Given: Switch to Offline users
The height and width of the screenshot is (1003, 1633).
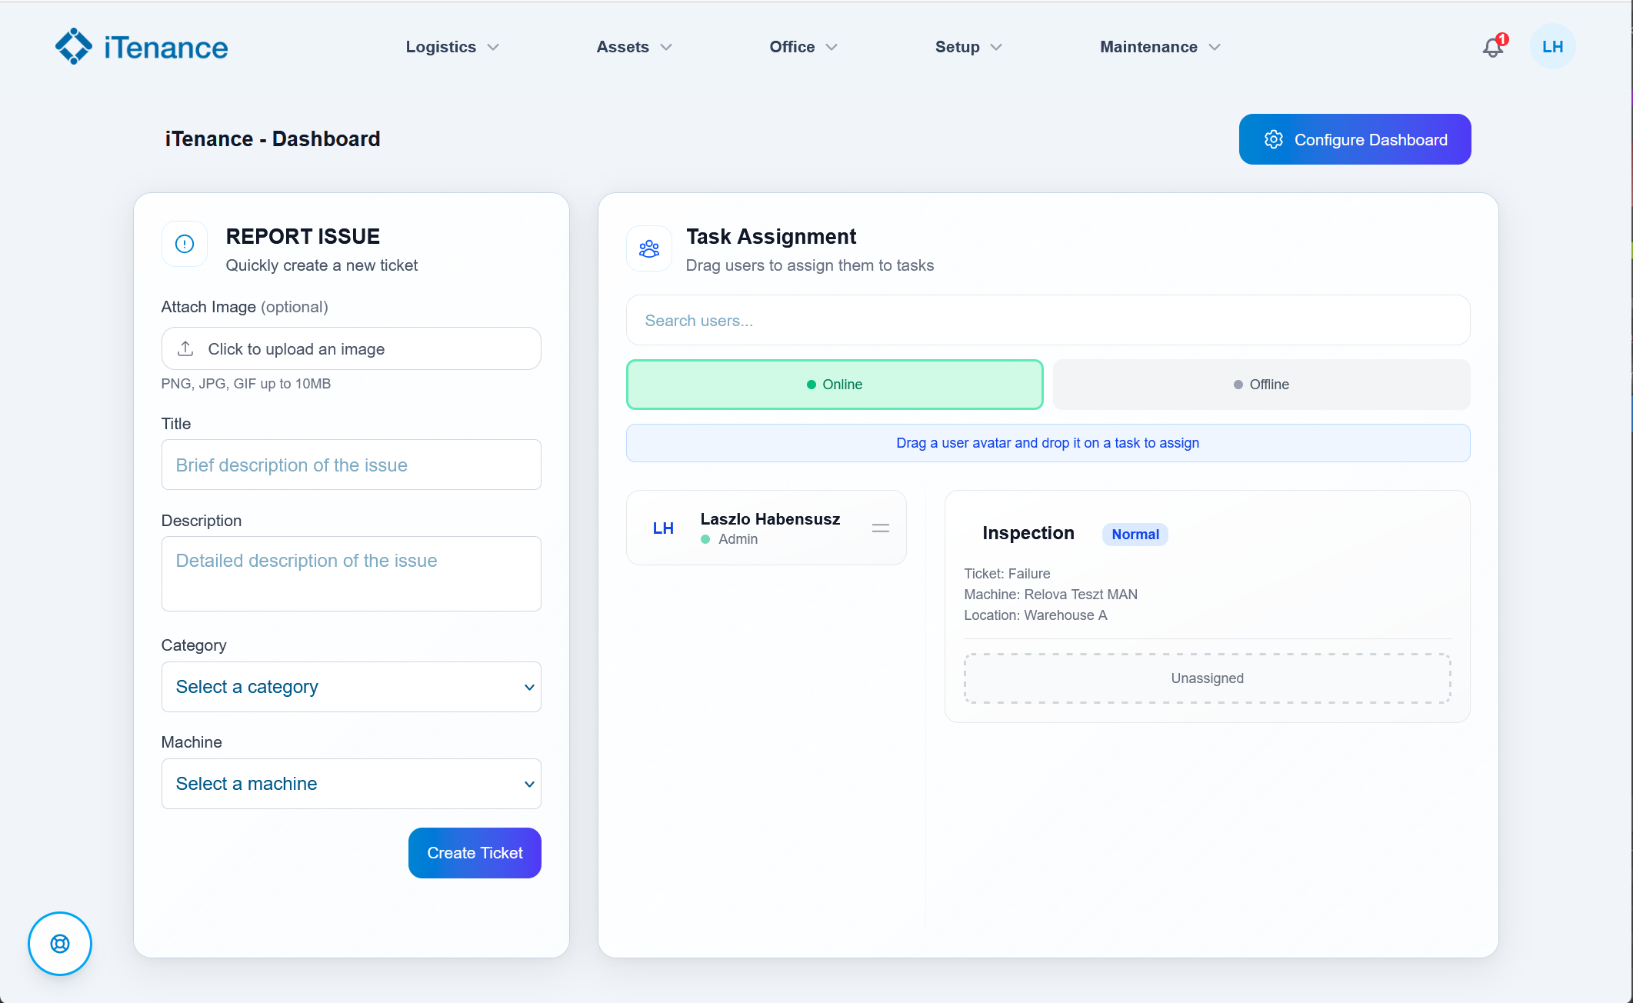Looking at the screenshot, I should click(1260, 384).
